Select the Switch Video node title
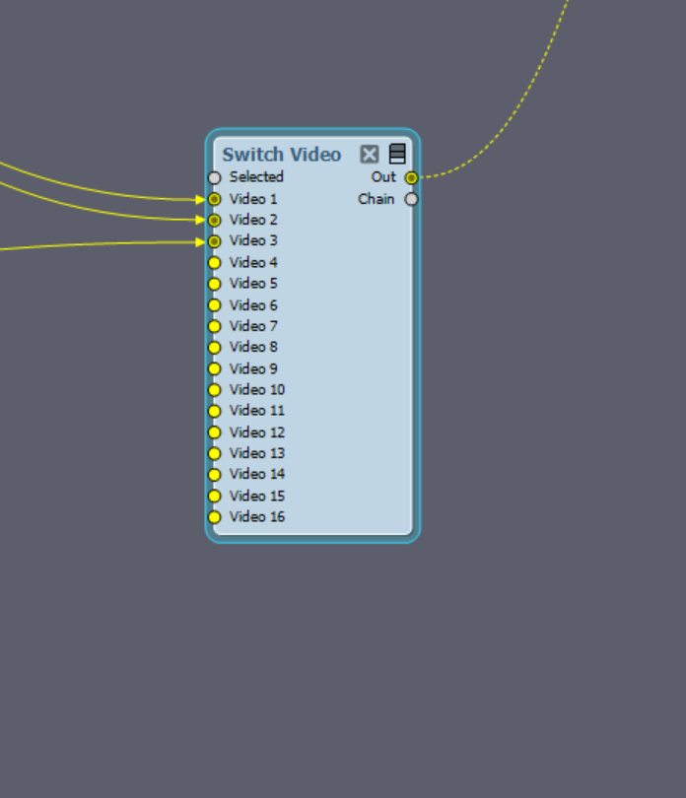This screenshot has width=686, height=798. click(x=282, y=155)
